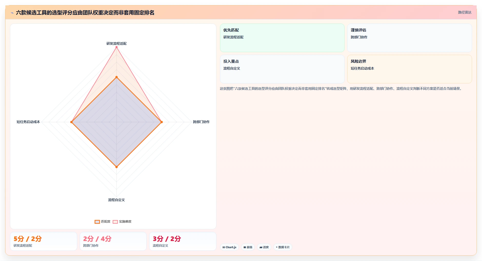The image size is (482, 261).
Task: Click the 数据卡片 tag pill
Action: (283, 247)
